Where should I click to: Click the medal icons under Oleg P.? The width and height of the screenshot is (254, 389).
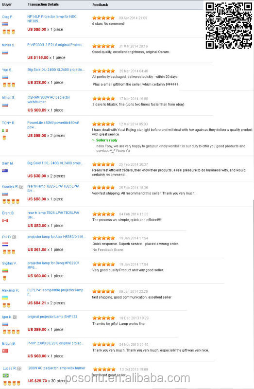point(9,32)
